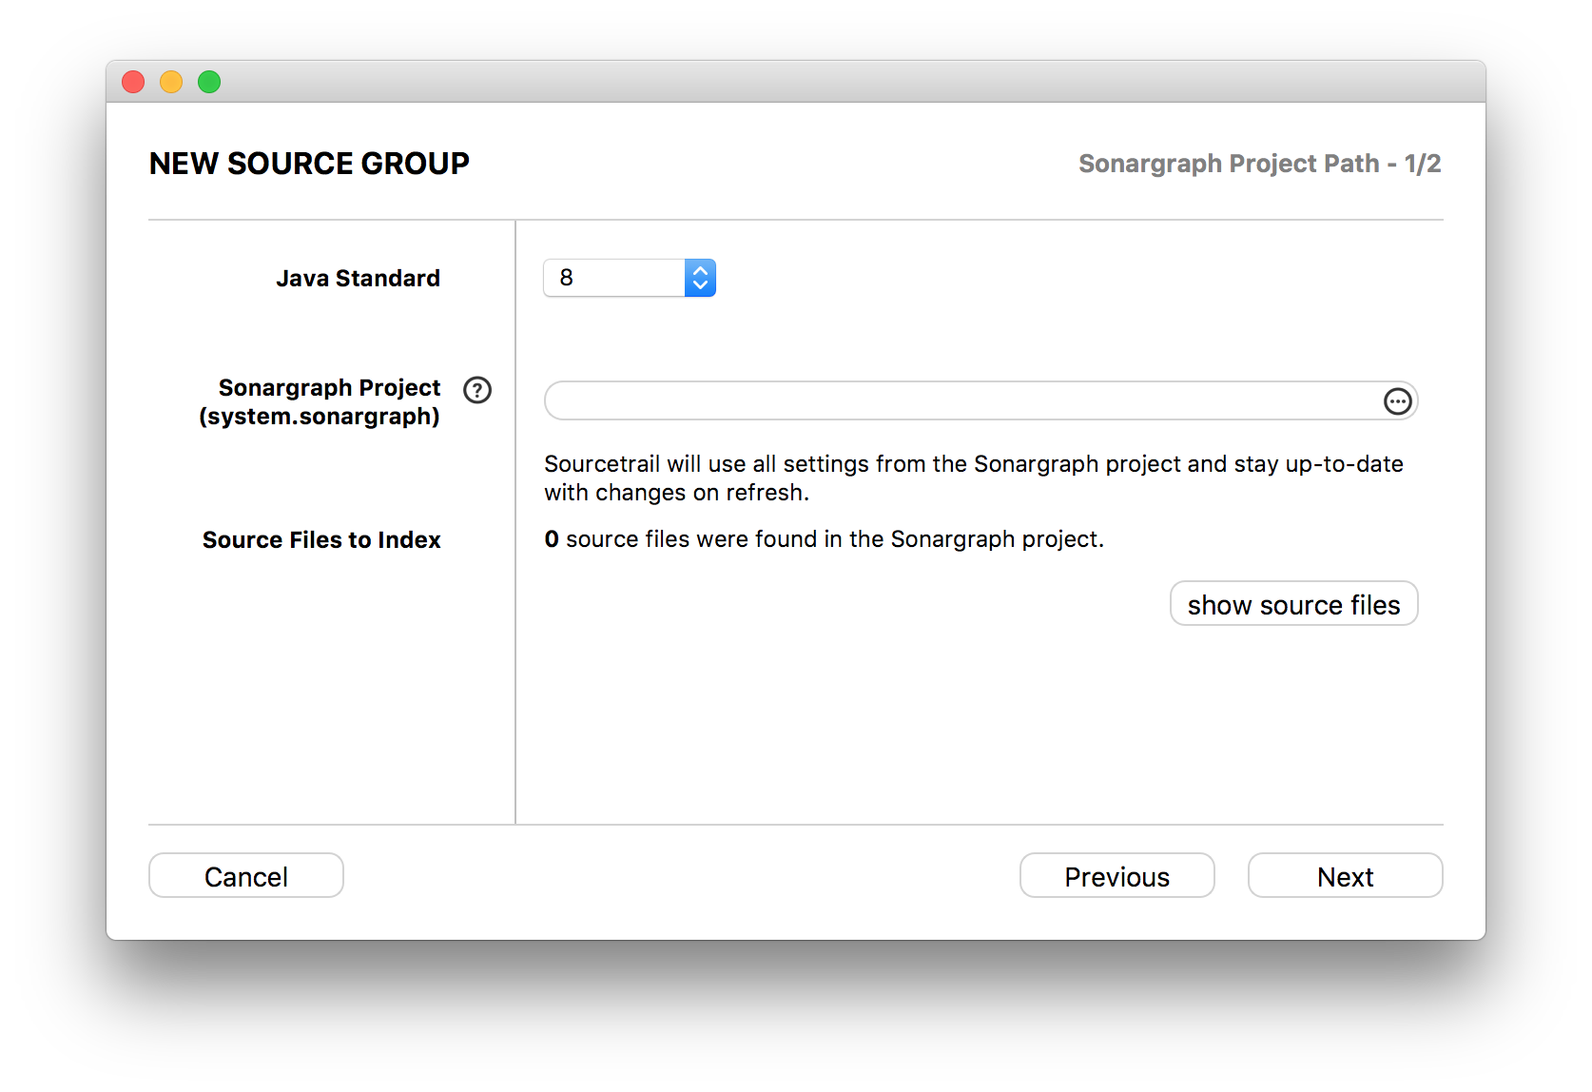Click the '0 source files were found' text
The height and width of the screenshot is (1092, 1592).
[x=825, y=539]
